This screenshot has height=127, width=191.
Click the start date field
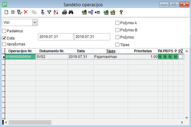pyautogui.click(x=56, y=37)
